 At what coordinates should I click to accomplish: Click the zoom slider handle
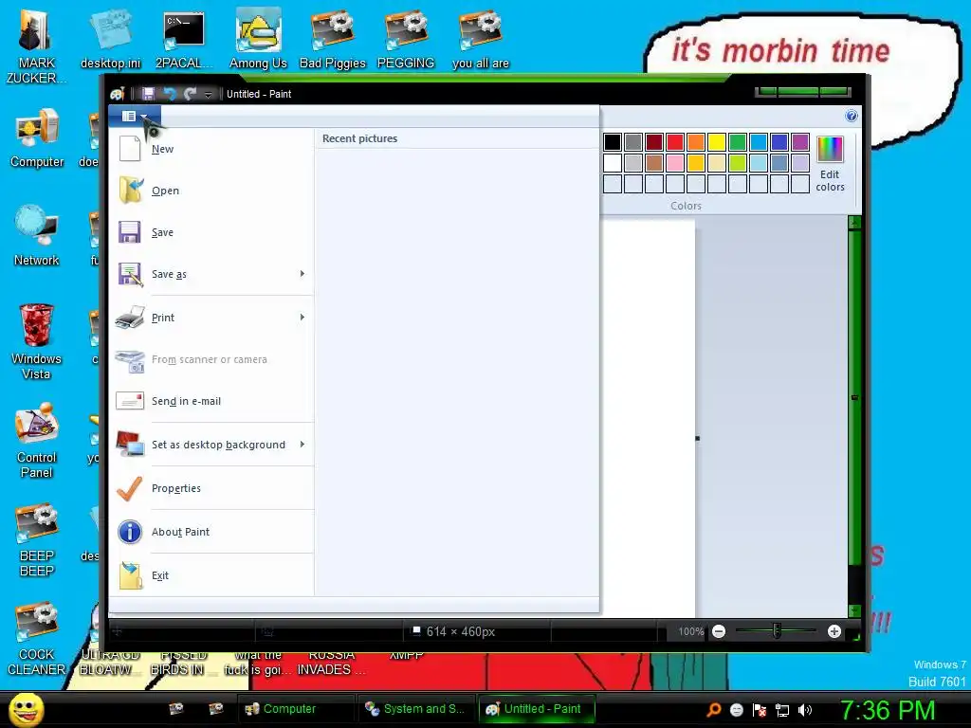(x=777, y=631)
